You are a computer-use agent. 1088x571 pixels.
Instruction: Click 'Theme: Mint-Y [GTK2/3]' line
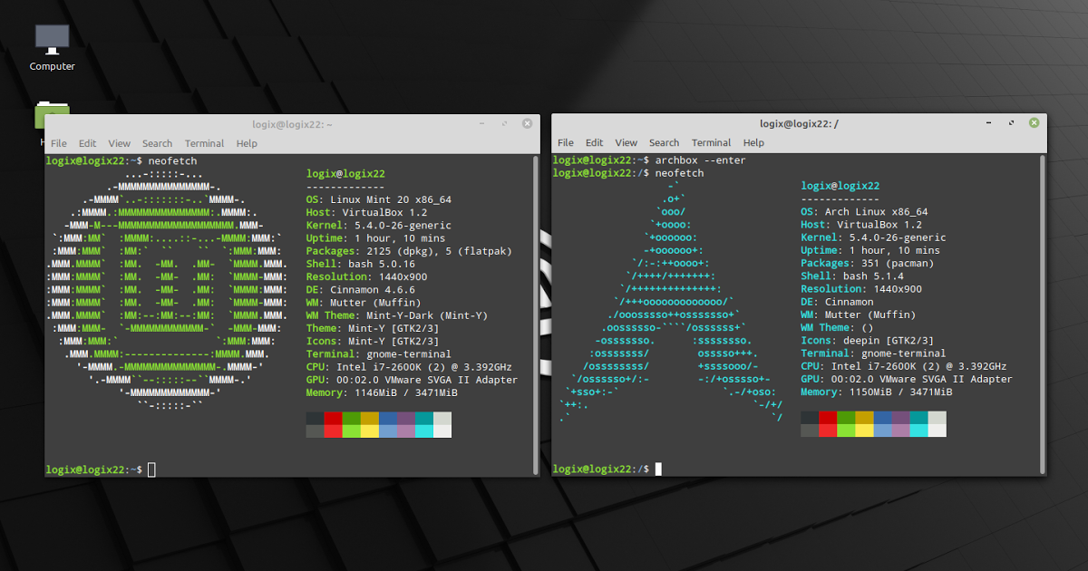click(373, 328)
